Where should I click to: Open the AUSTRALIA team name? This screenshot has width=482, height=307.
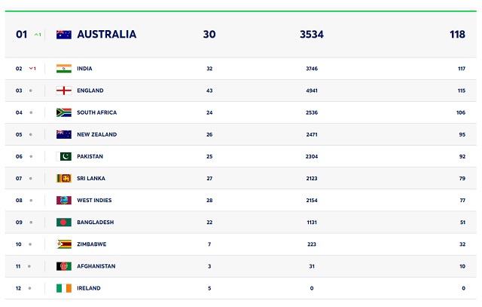coord(107,34)
